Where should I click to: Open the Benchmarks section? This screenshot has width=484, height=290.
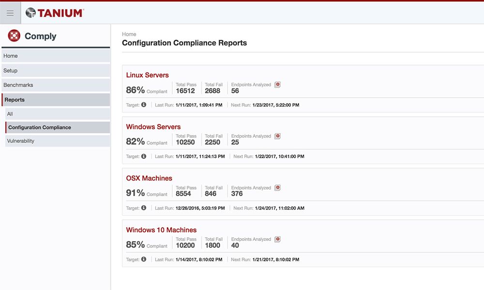click(56, 85)
